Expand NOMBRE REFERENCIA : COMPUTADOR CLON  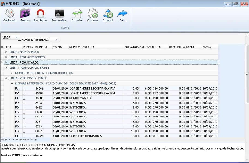12,73
